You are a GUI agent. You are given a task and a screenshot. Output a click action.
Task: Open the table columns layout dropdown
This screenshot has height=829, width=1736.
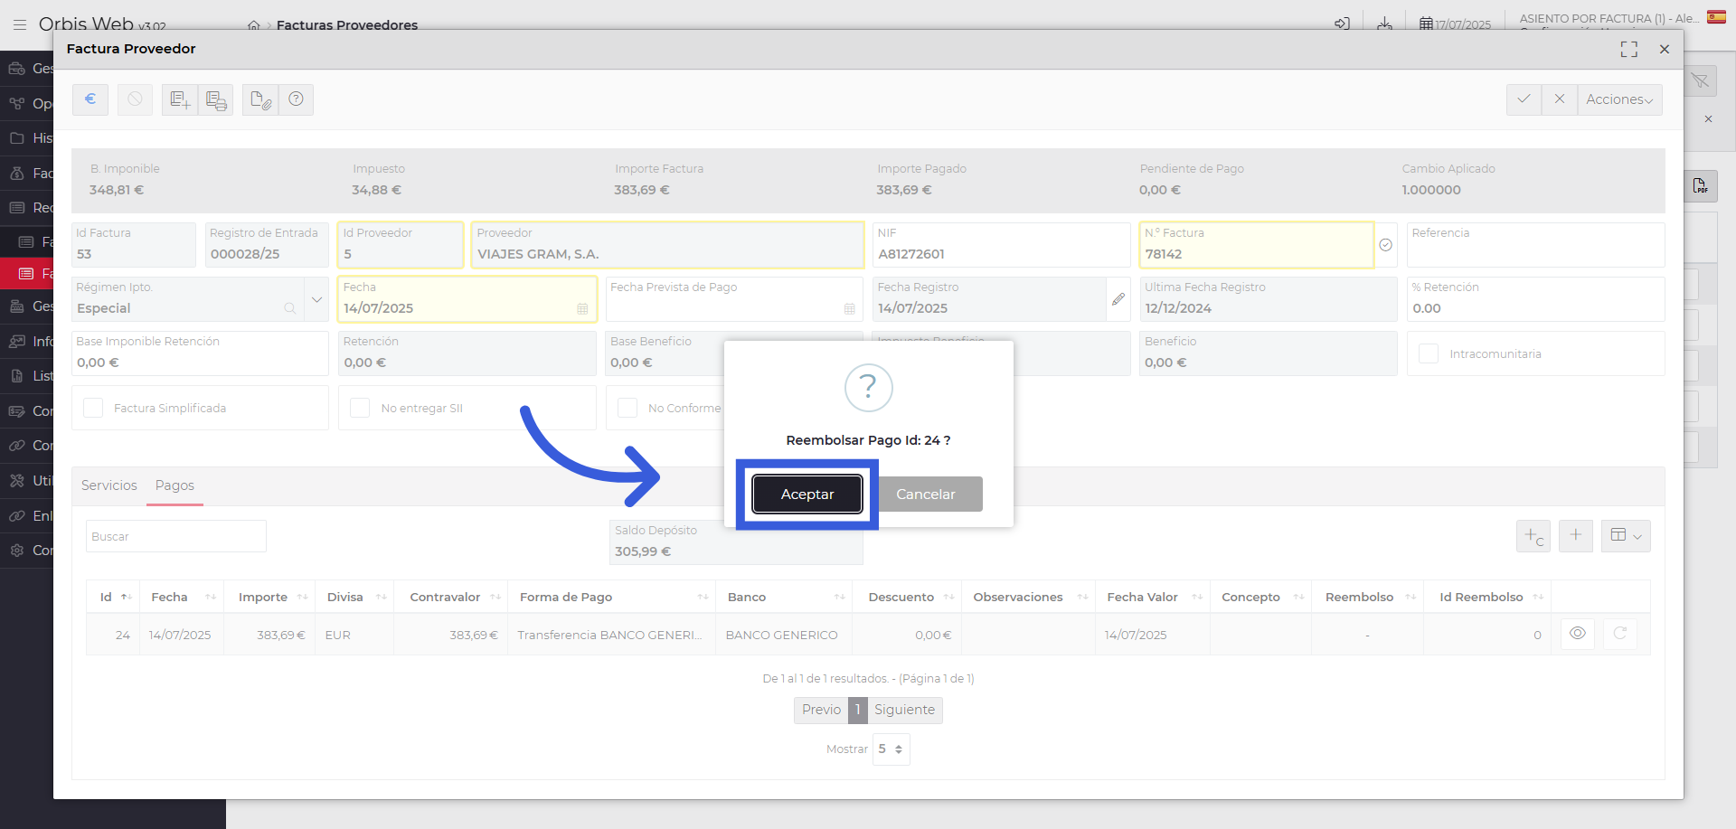[x=1626, y=535]
